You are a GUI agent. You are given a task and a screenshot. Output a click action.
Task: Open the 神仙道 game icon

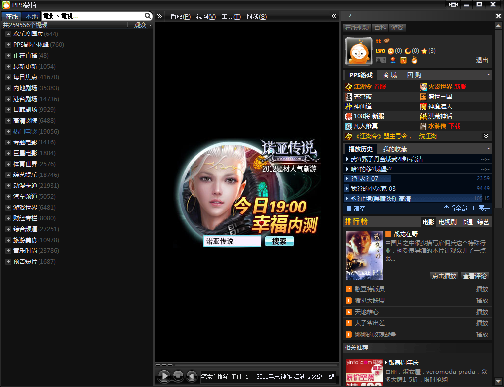tap(349, 106)
